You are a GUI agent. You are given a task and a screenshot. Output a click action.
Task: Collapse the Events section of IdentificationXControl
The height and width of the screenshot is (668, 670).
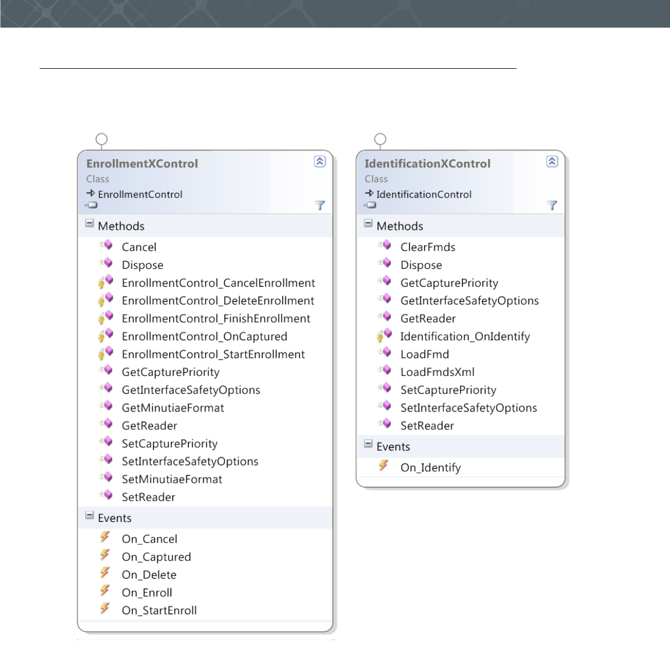click(x=368, y=444)
